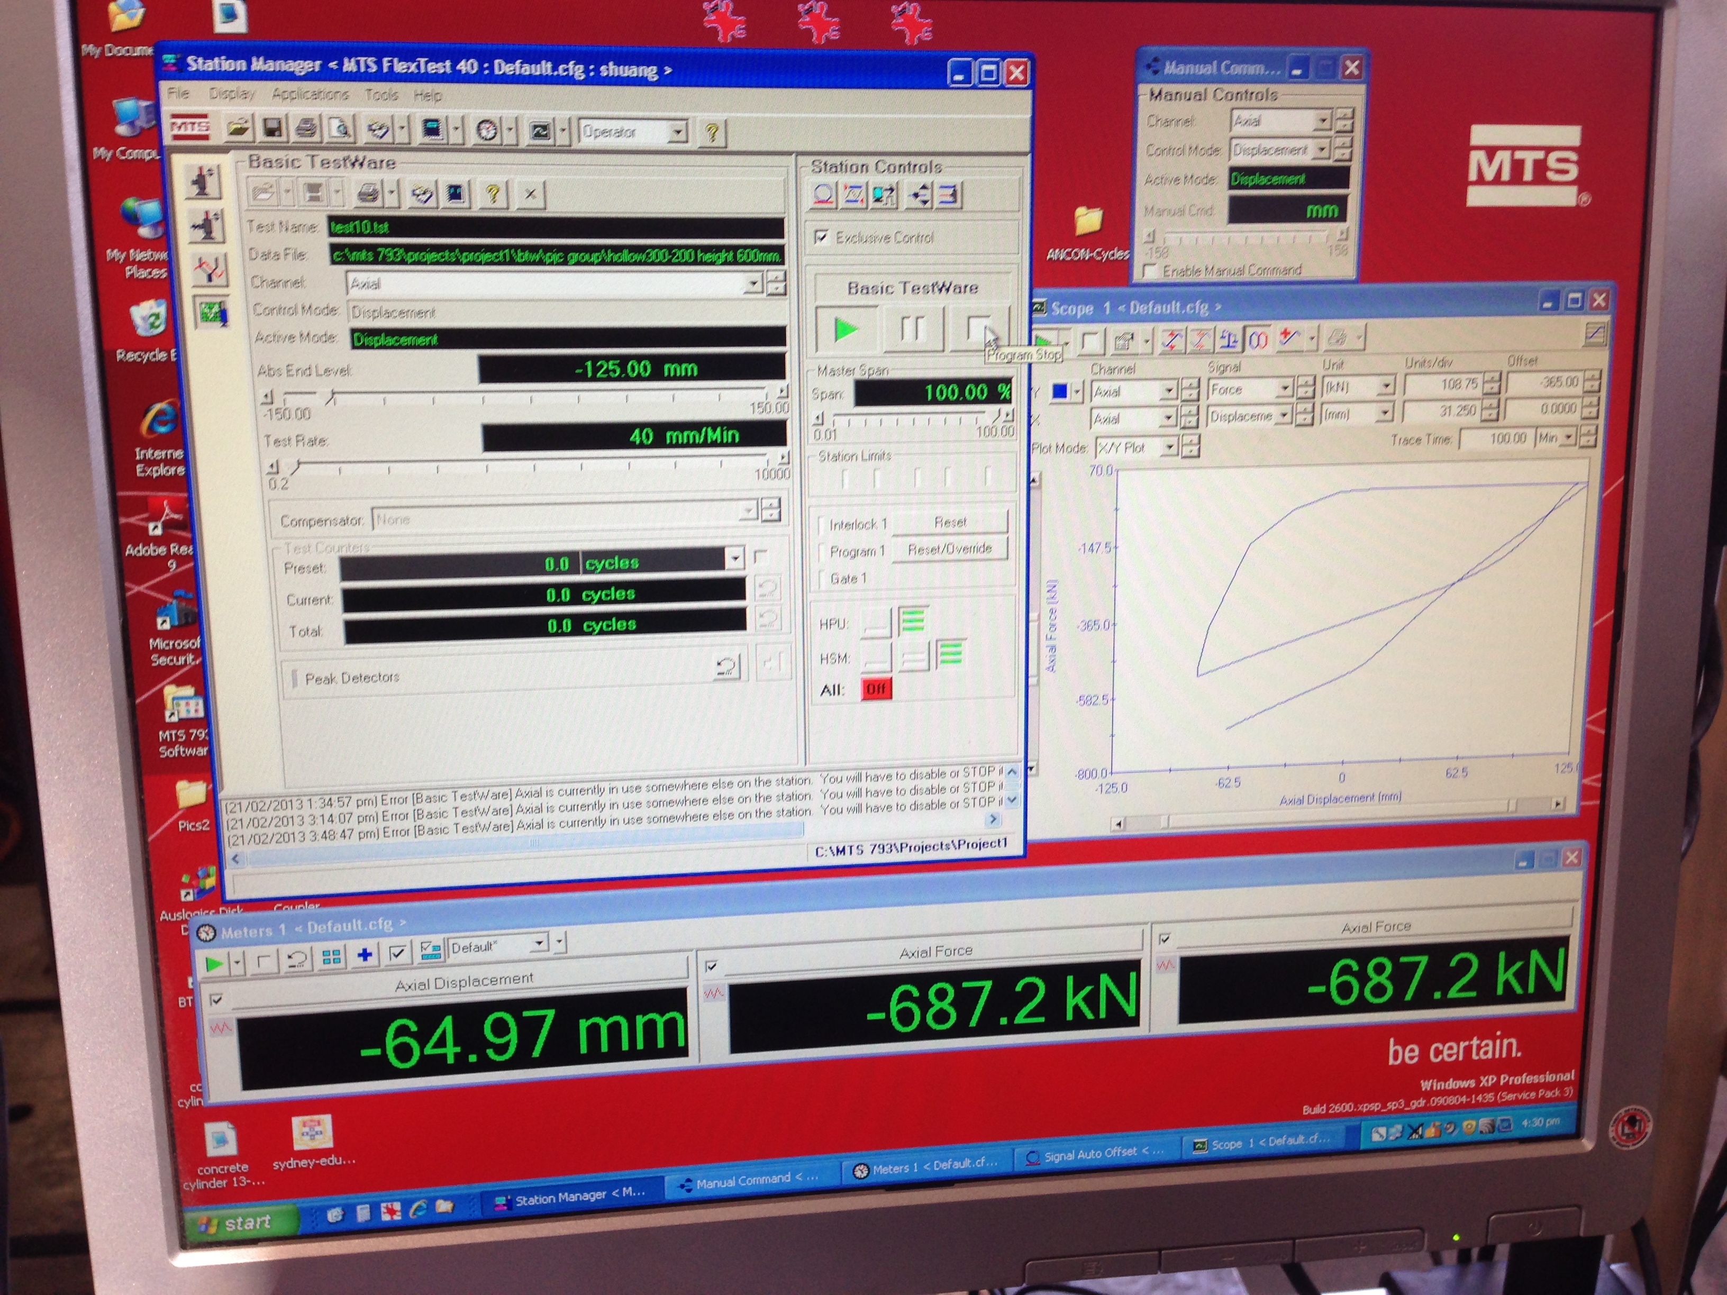Select the Auto Tuning sidebar icon
Image resolution: width=1727 pixels, height=1295 pixels.
point(211,269)
